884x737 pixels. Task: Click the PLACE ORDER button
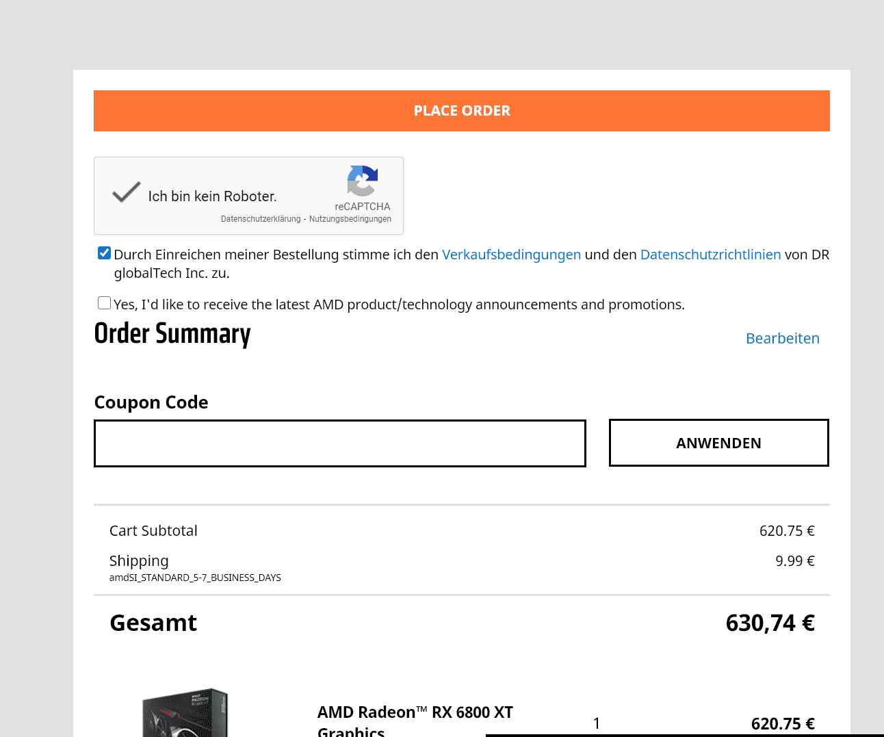pos(462,111)
